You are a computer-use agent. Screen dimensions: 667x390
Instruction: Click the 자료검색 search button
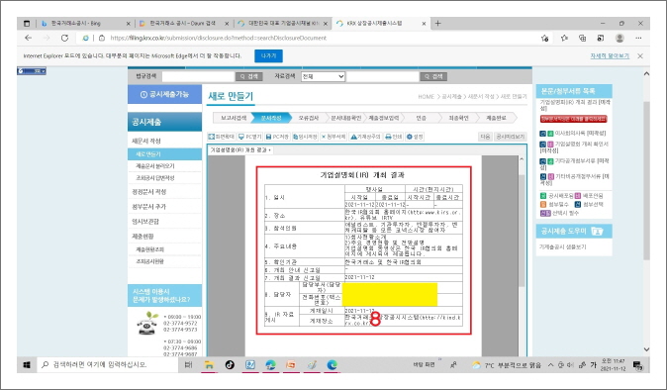[433, 76]
